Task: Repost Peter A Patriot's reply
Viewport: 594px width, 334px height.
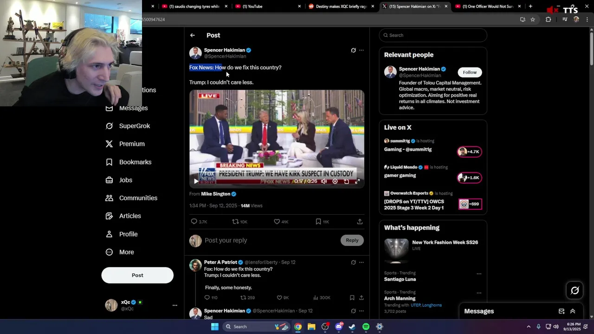Action: pyautogui.click(x=247, y=298)
